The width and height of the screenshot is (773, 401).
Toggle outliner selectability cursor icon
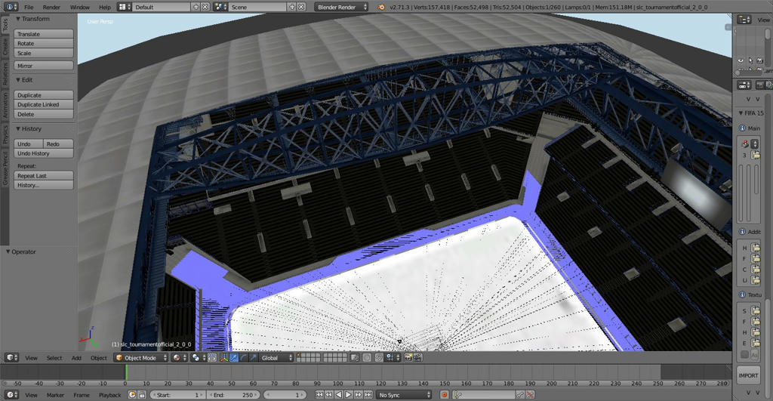point(750,60)
